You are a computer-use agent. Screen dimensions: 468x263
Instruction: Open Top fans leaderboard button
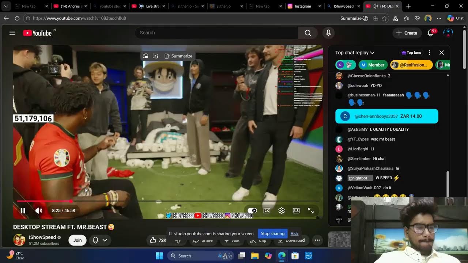pyautogui.click(x=411, y=53)
